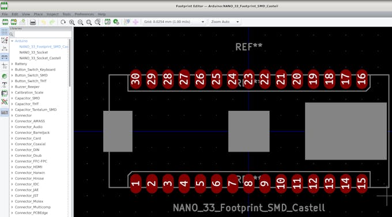
Task: Select pad 16 on the canvas
Action: coord(361,79)
